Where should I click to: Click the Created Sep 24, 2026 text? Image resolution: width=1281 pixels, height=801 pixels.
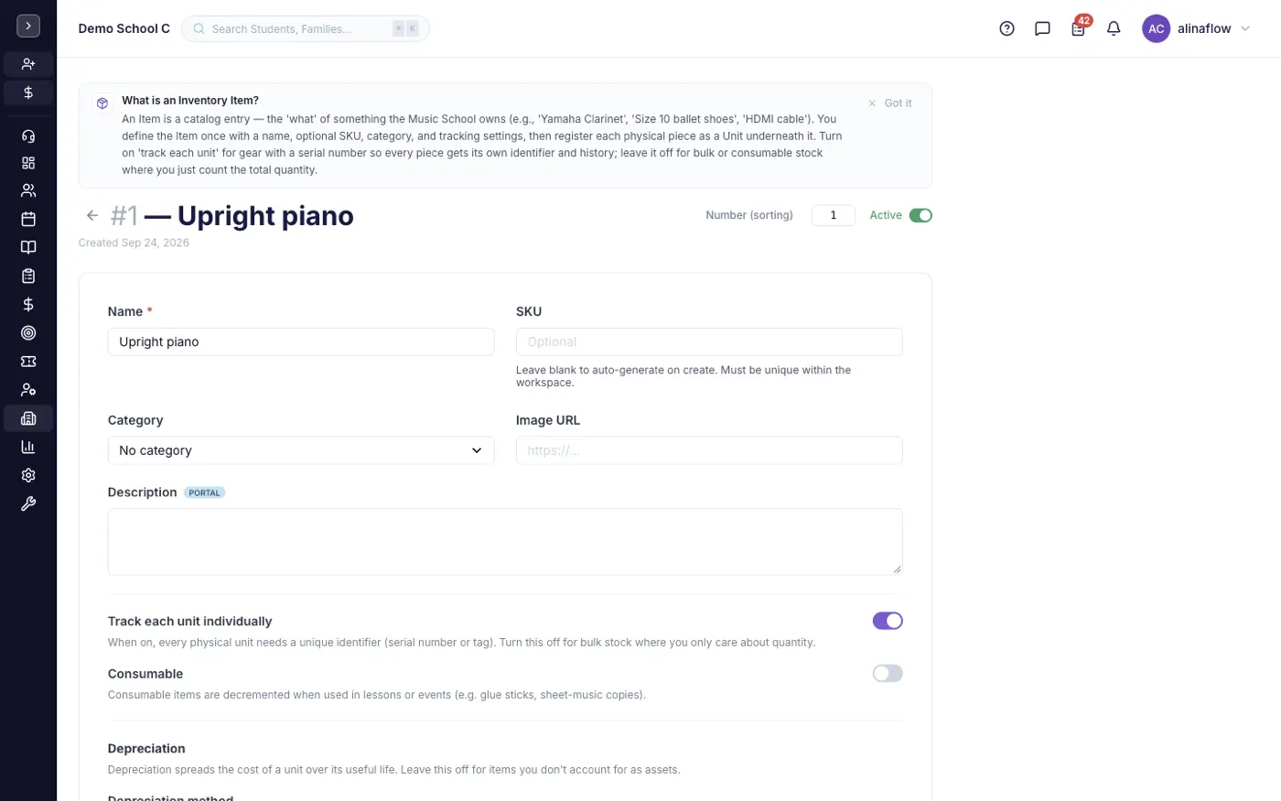click(134, 243)
